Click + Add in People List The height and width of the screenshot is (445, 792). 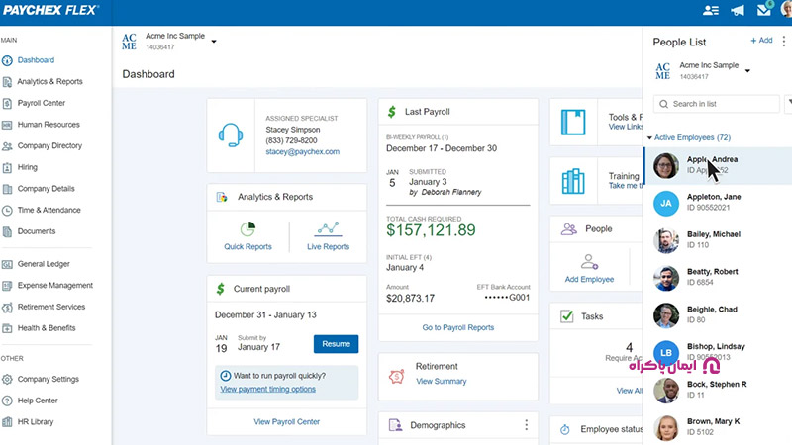761,41
